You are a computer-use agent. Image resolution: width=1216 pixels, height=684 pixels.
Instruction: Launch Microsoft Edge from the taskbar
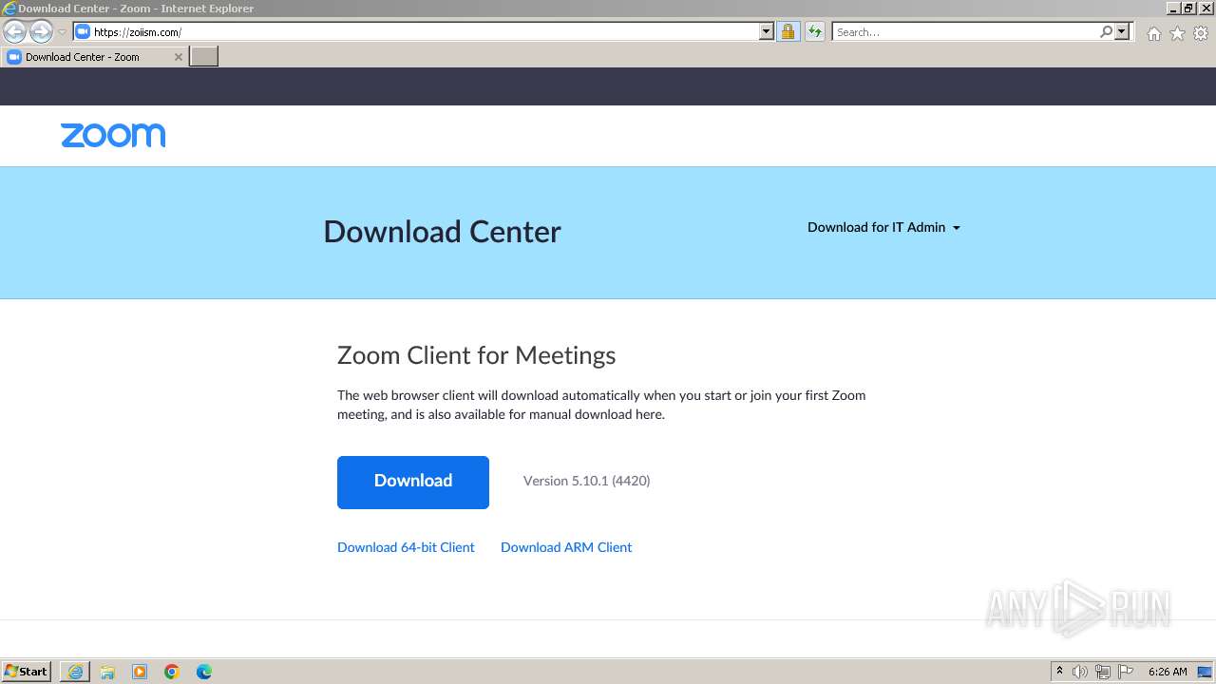pyautogui.click(x=204, y=672)
